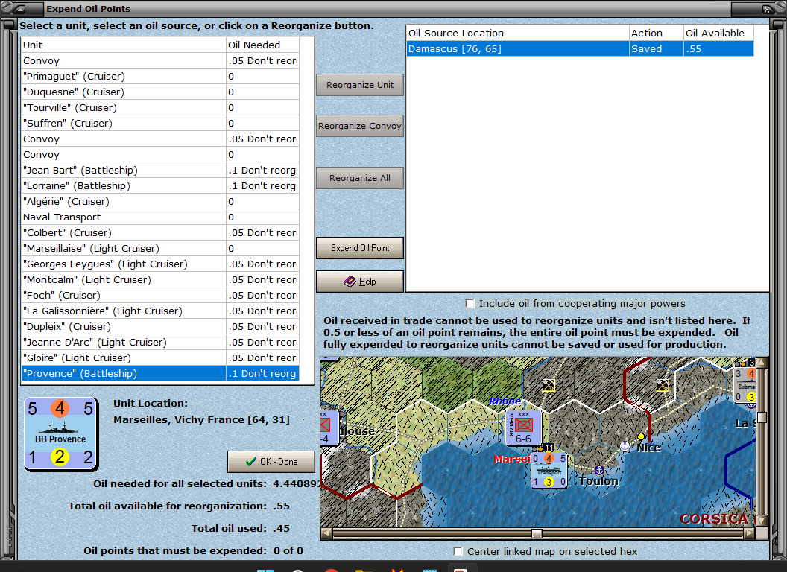
Task: Enable Include oil from cooperating major powers
Action: (470, 304)
